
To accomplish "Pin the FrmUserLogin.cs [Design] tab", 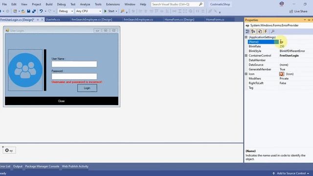I will (38, 20).
